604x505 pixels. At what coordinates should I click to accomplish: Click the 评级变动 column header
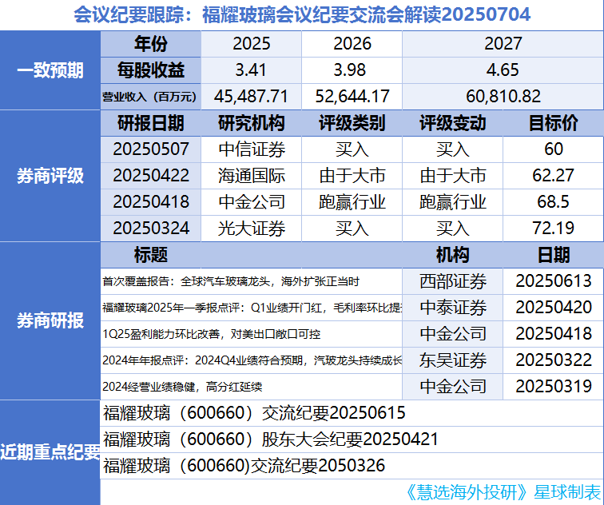pyautogui.click(x=453, y=123)
